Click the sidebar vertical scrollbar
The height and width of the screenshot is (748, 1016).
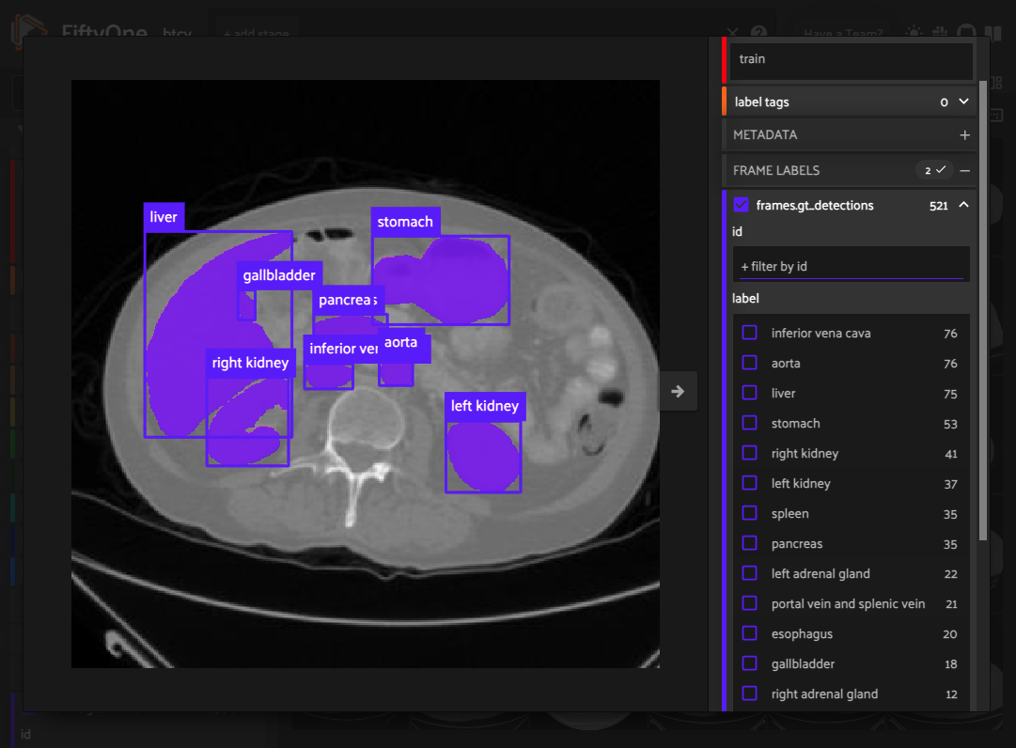[x=983, y=310]
